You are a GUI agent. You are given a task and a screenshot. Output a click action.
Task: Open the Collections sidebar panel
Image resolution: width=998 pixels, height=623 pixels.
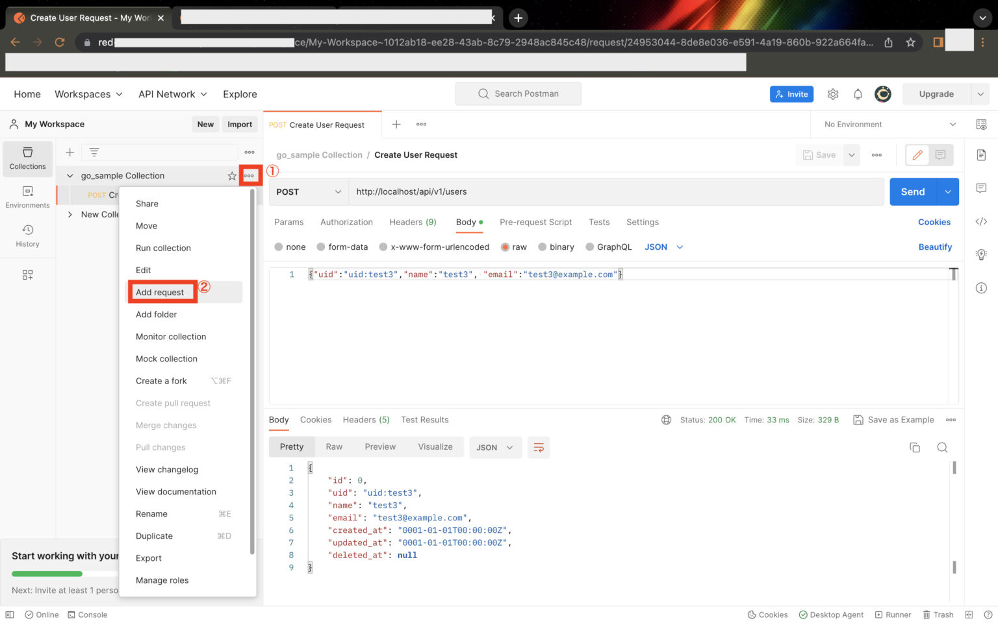(27, 158)
